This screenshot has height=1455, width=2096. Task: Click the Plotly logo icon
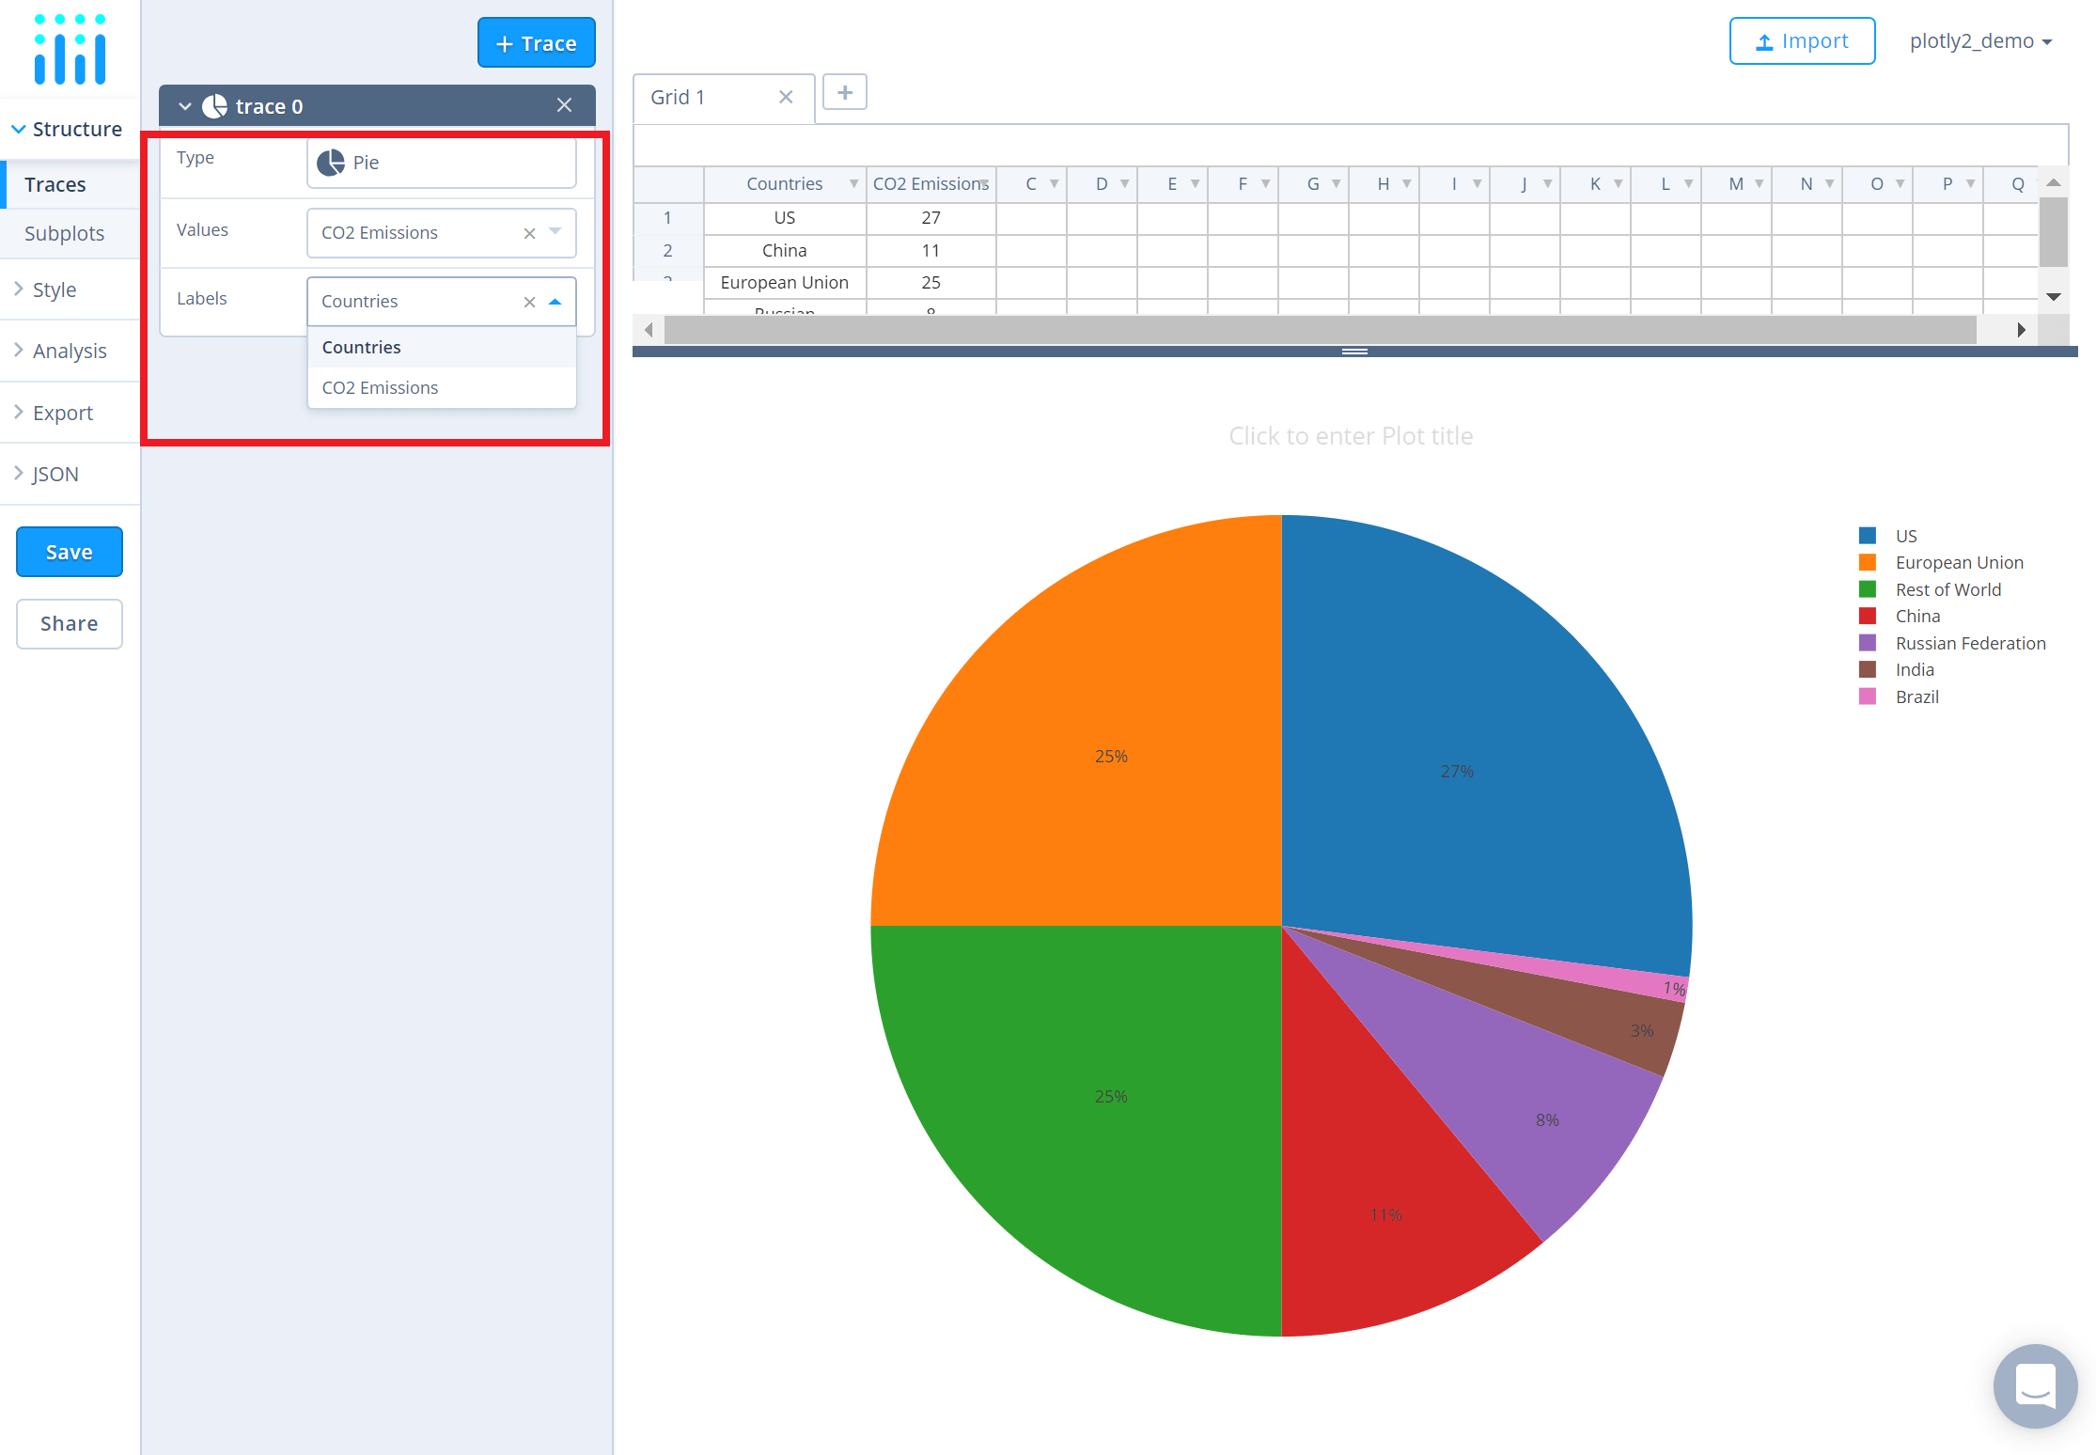click(70, 50)
